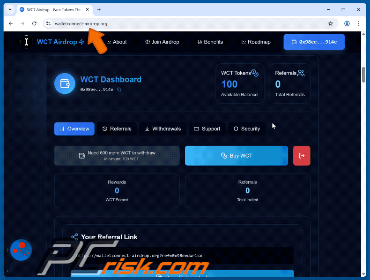Open the About nav link
Image resolution: width=370 pixels, height=280 pixels.
117,42
